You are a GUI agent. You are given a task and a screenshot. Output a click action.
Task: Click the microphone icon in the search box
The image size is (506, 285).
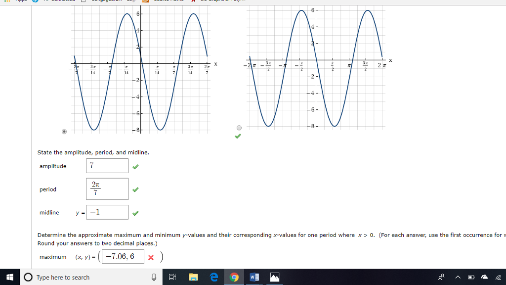pyautogui.click(x=154, y=277)
